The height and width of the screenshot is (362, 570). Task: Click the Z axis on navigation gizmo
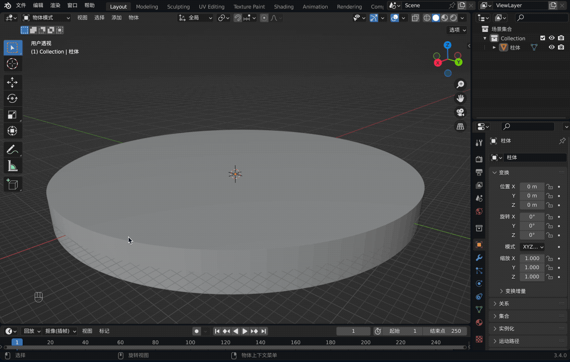pyautogui.click(x=447, y=45)
